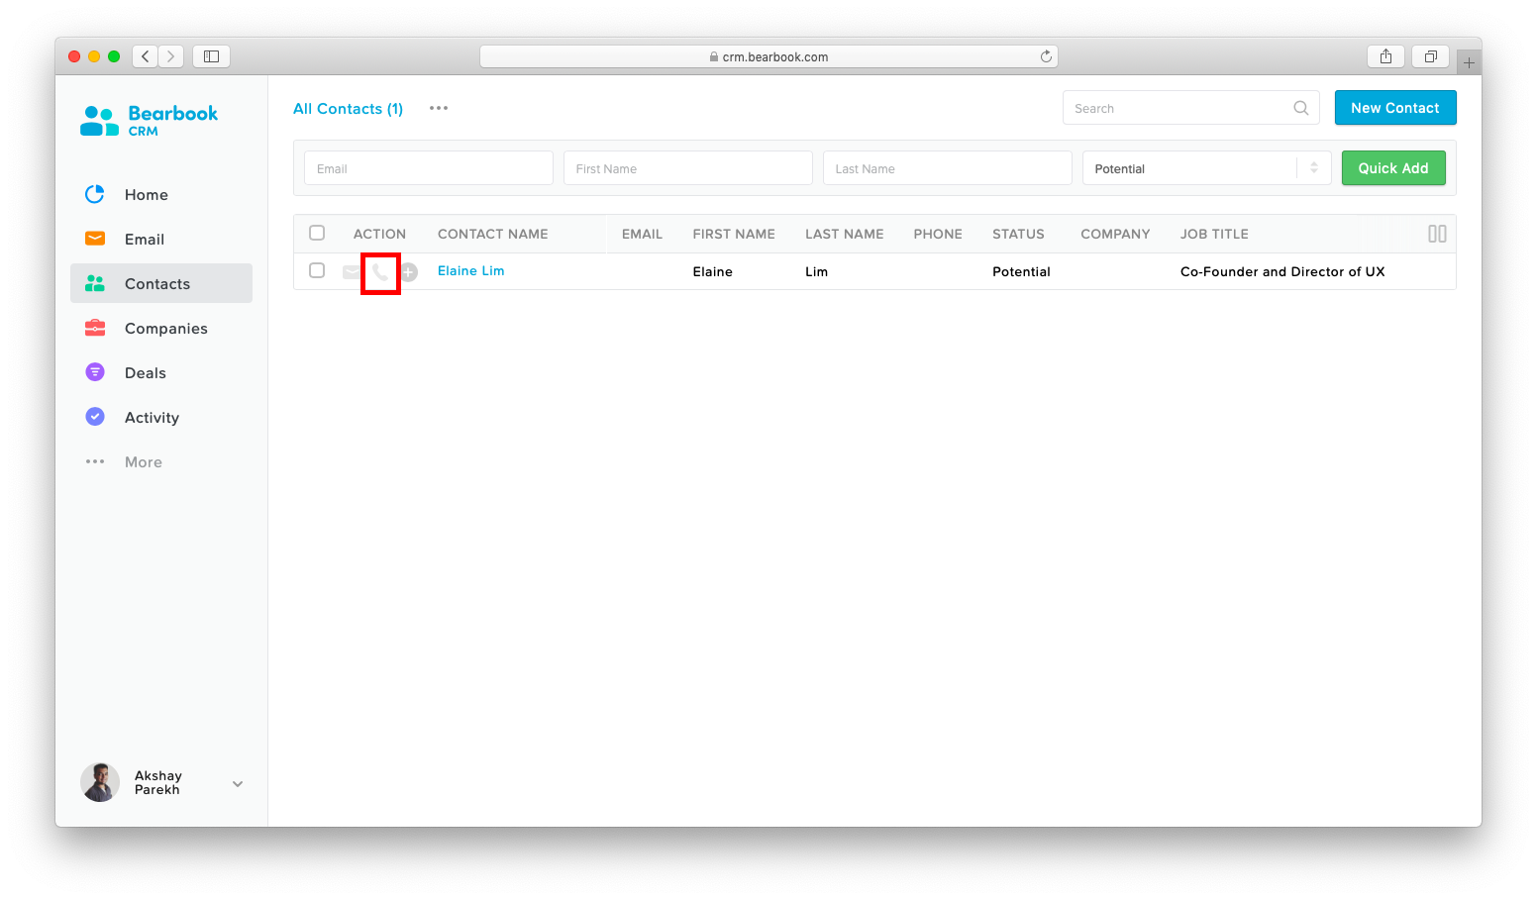Click the Bearbook CRM logo
The width and height of the screenshot is (1537, 900).
click(149, 120)
